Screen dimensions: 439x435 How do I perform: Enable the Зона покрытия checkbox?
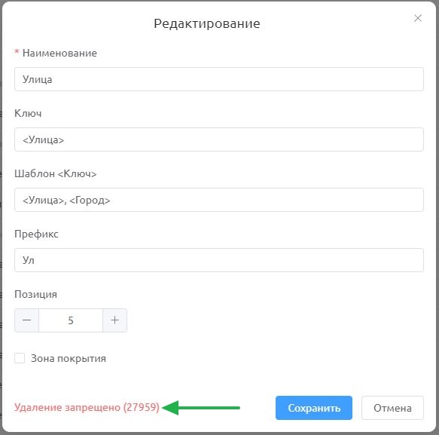pyautogui.click(x=20, y=358)
